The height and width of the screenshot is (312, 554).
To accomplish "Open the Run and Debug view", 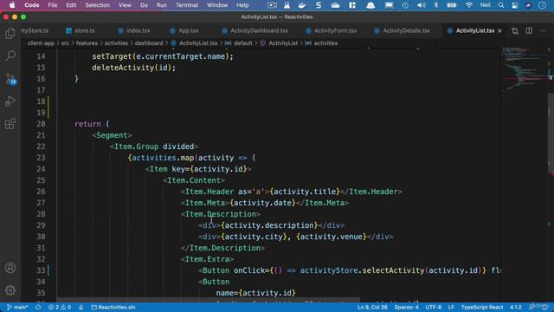I will pyautogui.click(x=10, y=101).
